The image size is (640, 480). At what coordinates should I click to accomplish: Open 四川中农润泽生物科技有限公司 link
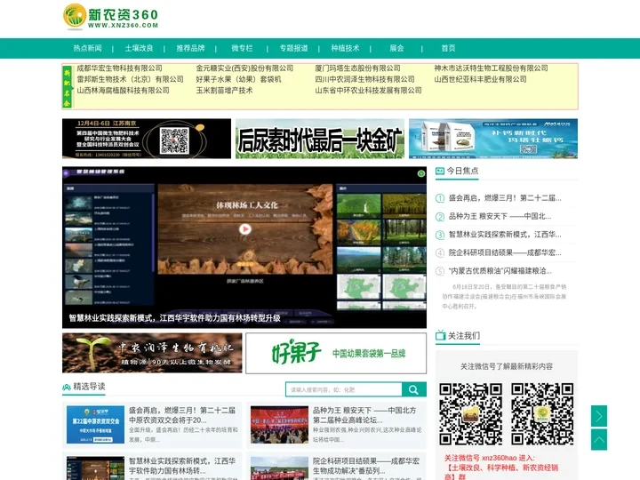pyautogui.click(x=364, y=79)
